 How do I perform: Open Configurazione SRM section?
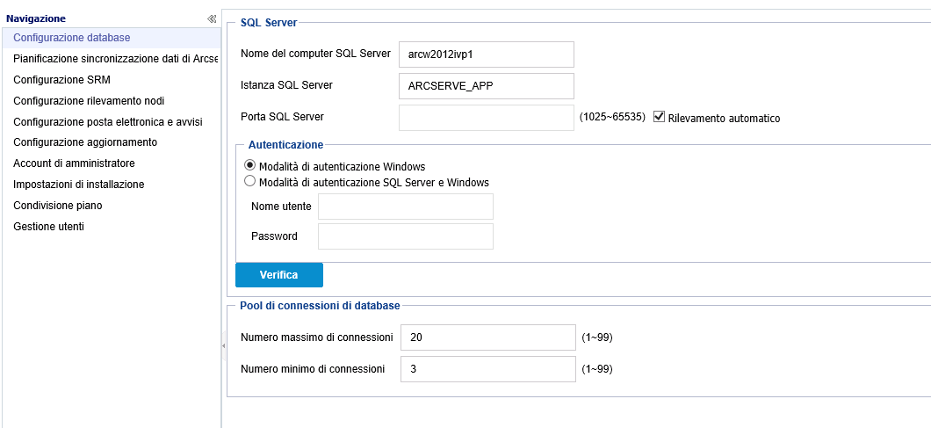point(61,80)
